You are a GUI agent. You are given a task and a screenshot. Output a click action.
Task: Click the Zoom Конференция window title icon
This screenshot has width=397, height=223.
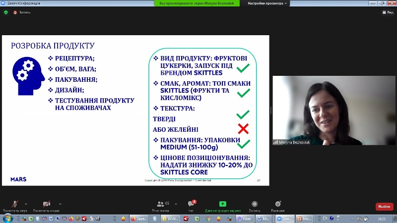3,3
